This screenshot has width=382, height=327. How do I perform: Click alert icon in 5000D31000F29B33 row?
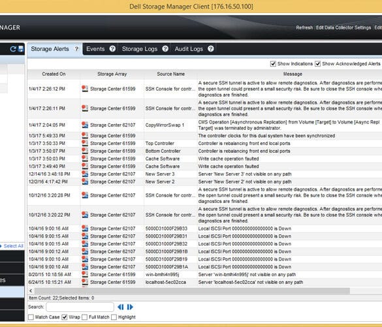85,228
